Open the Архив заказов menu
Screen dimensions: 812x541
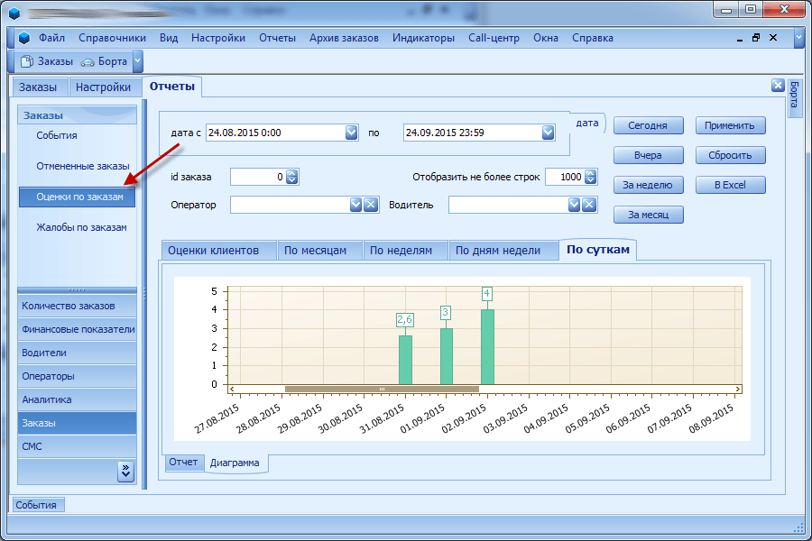pos(344,38)
